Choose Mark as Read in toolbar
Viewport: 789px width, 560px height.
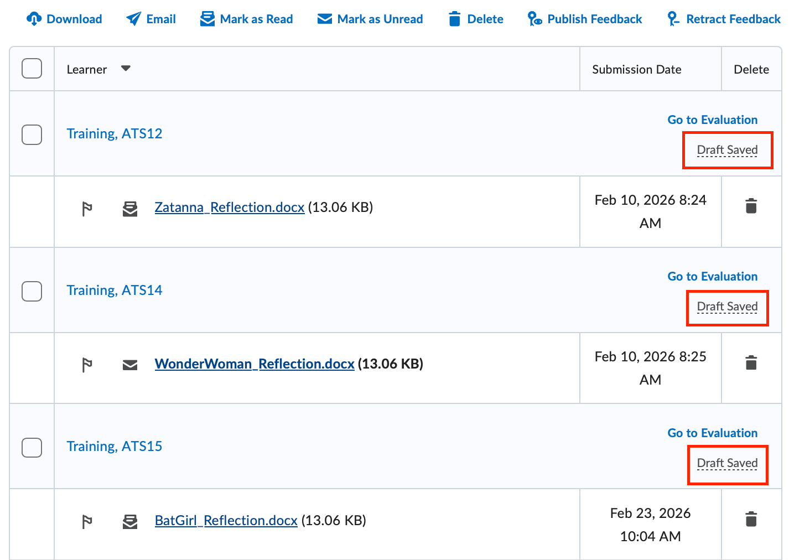pos(247,19)
